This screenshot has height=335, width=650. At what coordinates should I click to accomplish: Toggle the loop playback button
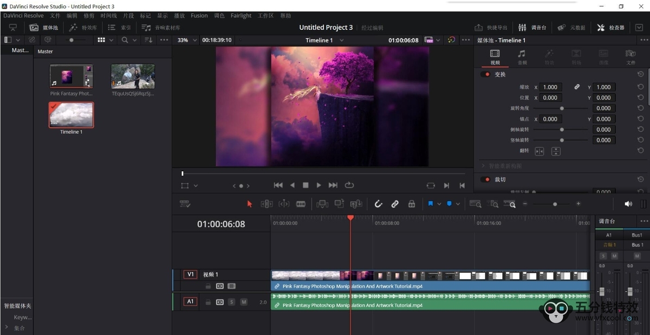pos(349,185)
